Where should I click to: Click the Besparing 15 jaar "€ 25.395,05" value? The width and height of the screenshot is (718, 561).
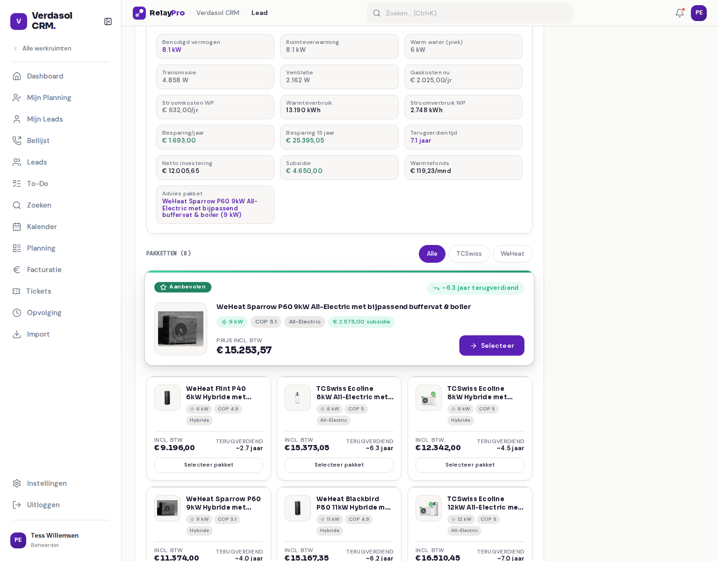click(x=305, y=141)
